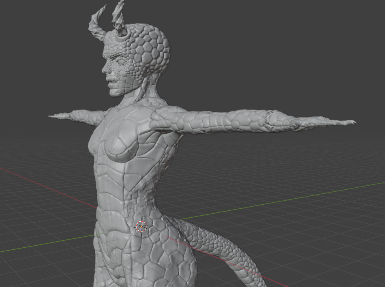Select the creature's visible eye
Screen dimensions: 385x287
[x=121, y=61]
